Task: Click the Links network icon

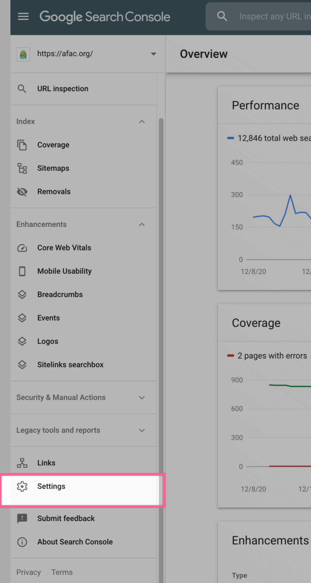Action: click(22, 463)
